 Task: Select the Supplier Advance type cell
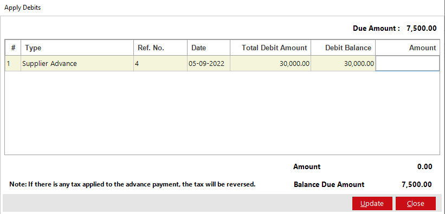click(x=77, y=63)
